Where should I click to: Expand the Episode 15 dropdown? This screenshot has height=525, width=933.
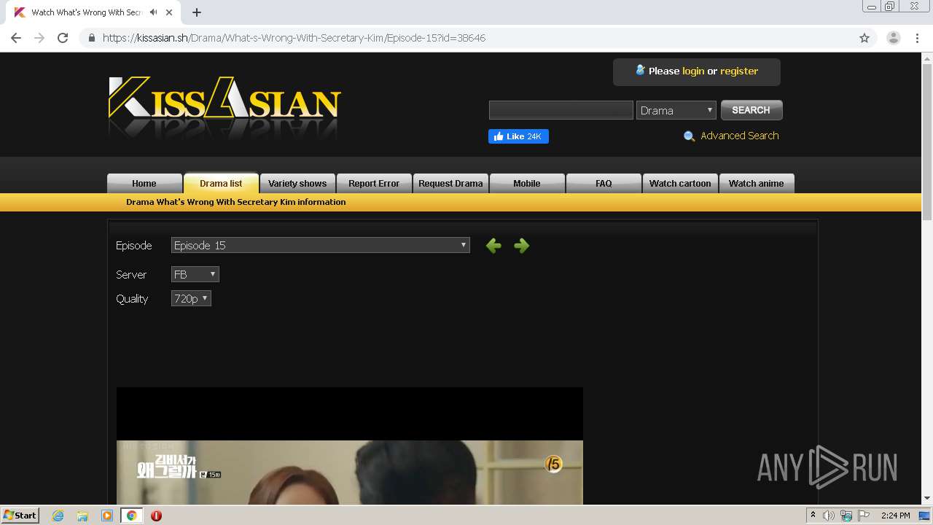[321, 246]
